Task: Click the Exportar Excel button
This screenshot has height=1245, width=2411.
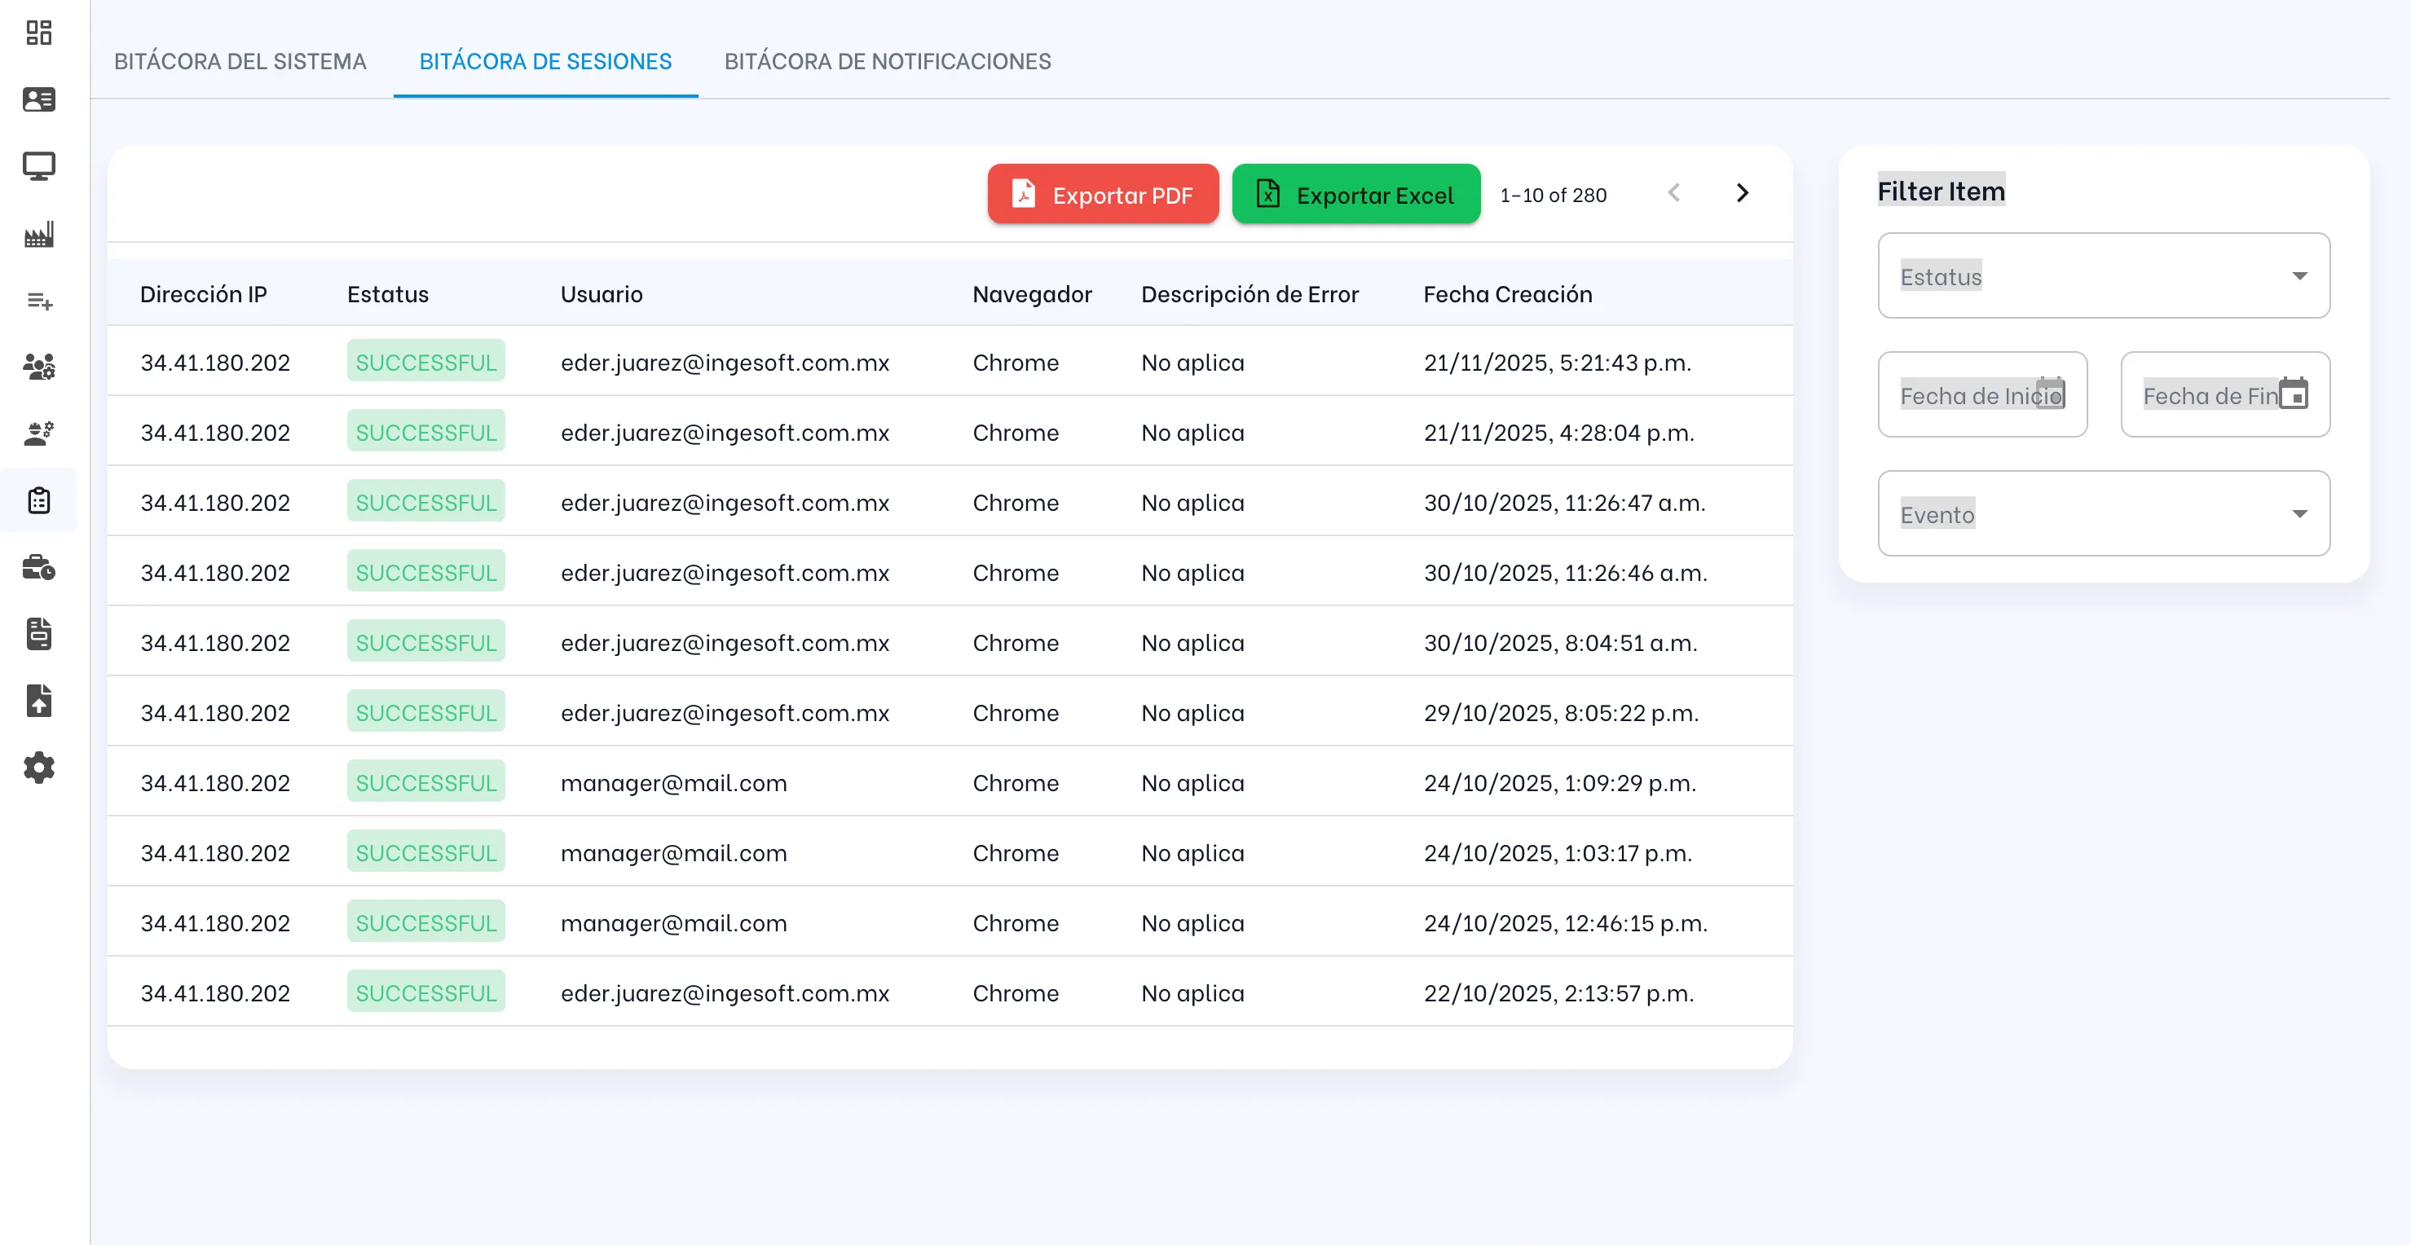Action: point(1355,195)
